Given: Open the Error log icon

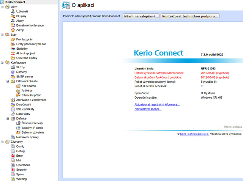Looking at the screenshot, I should [13, 156].
